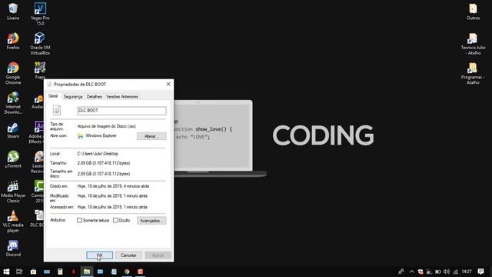
Task: Select the Tecnico Julio - Atalho folder
Action: pos(473,44)
